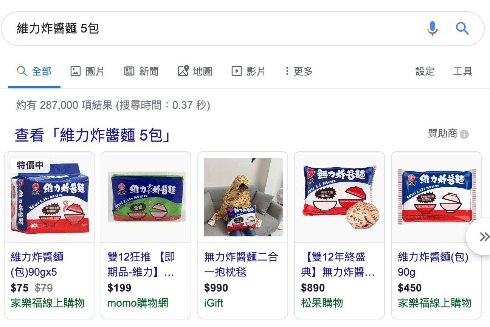Viewport: 490px width, 327px height.
Task: Open the 查看「維力炸醬麵 5包」 heading link
Action: coord(92,135)
